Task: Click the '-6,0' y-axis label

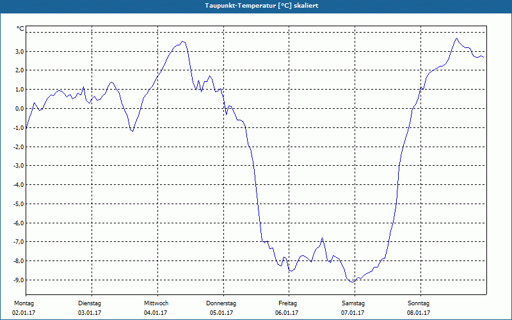Action: click(19, 223)
